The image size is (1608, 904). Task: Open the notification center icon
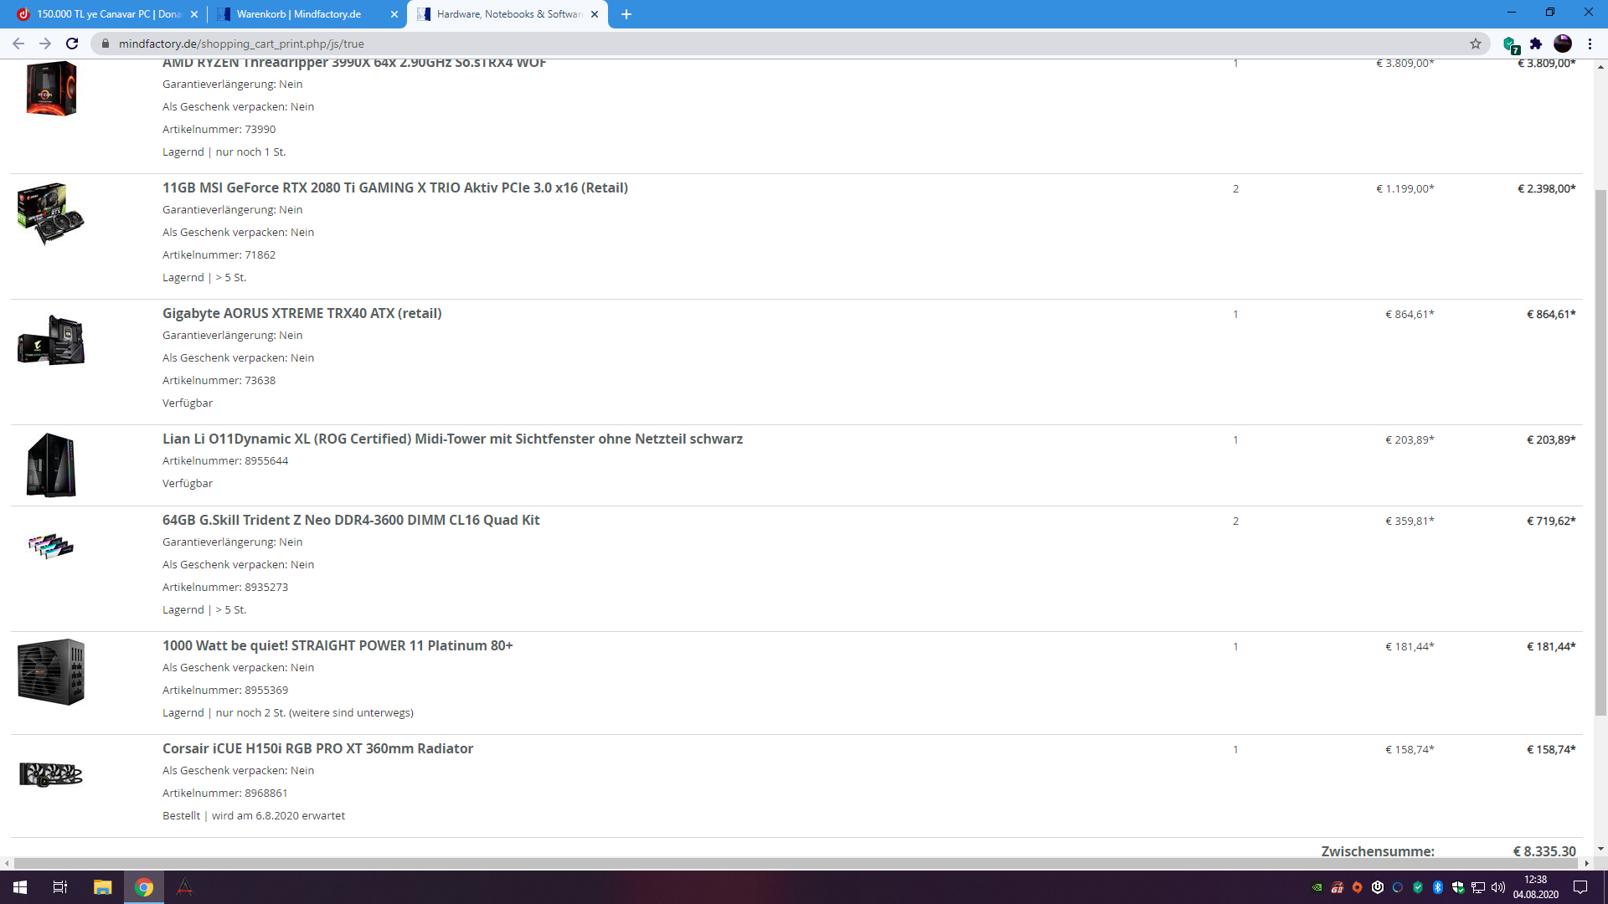(1580, 887)
